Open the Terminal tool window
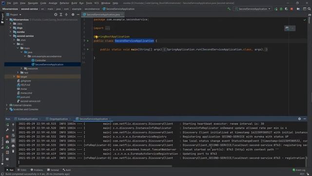The width and height of the screenshot is (312, 176). pos(53,170)
